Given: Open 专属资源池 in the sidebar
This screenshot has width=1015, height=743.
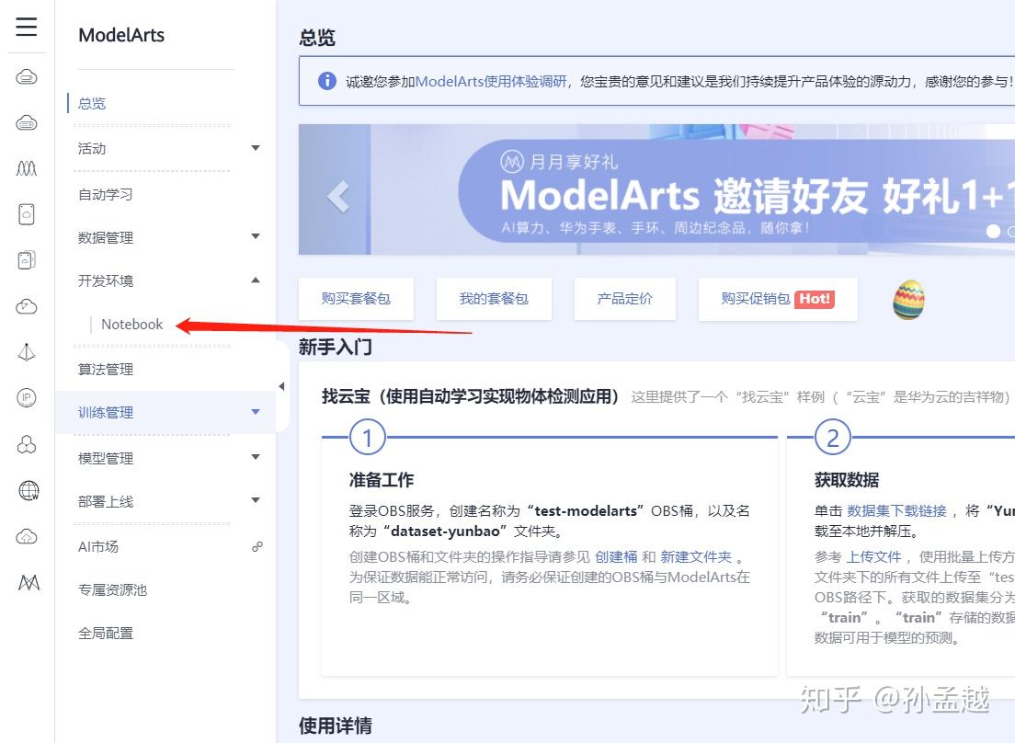Looking at the screenshot, I should (x=113, y=590).
